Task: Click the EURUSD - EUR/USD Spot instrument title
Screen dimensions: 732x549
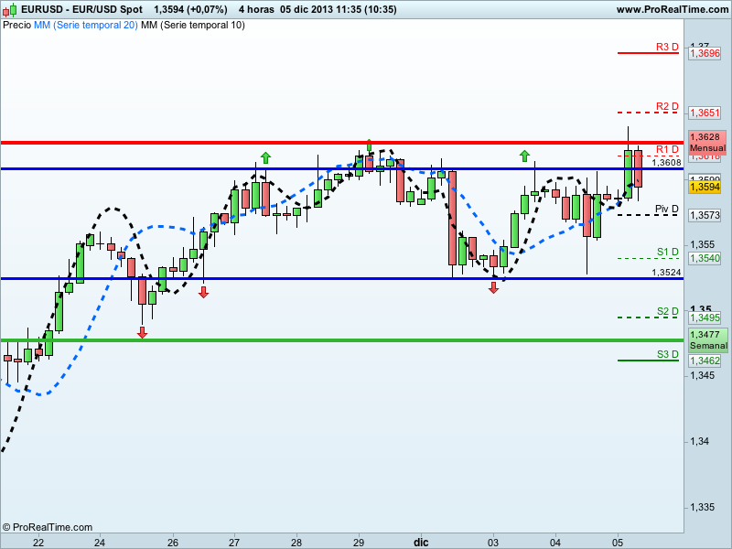Action: pos(81,9)
